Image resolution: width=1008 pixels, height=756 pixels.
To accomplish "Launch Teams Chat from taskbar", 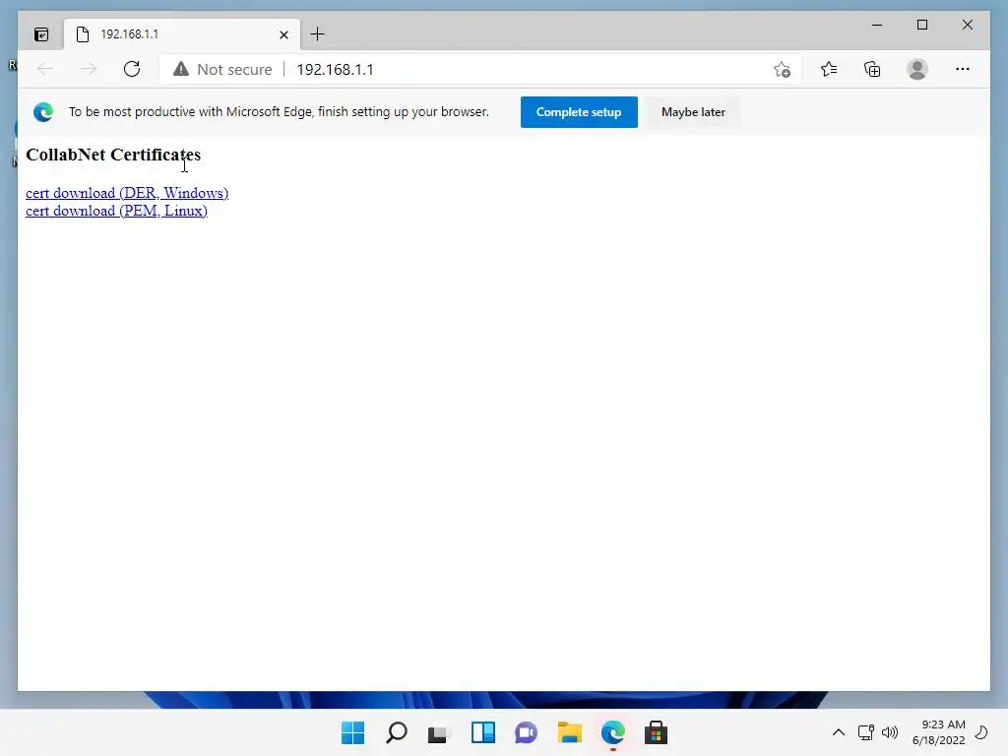I will click(526, 732).
